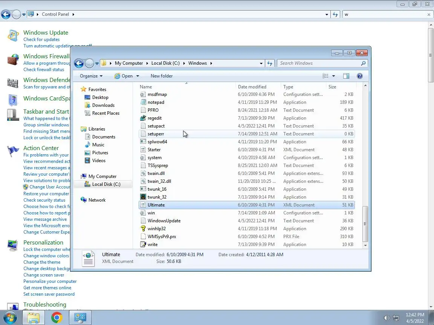Open the Organize dropdown menu
The width and height of the screenshot is (434, 325).
91,76
